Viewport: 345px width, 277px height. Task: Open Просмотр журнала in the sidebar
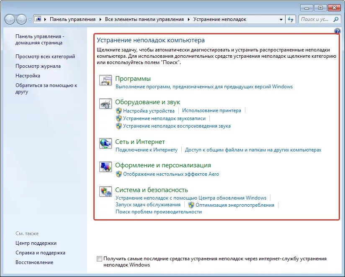click(x=38, y=66)
